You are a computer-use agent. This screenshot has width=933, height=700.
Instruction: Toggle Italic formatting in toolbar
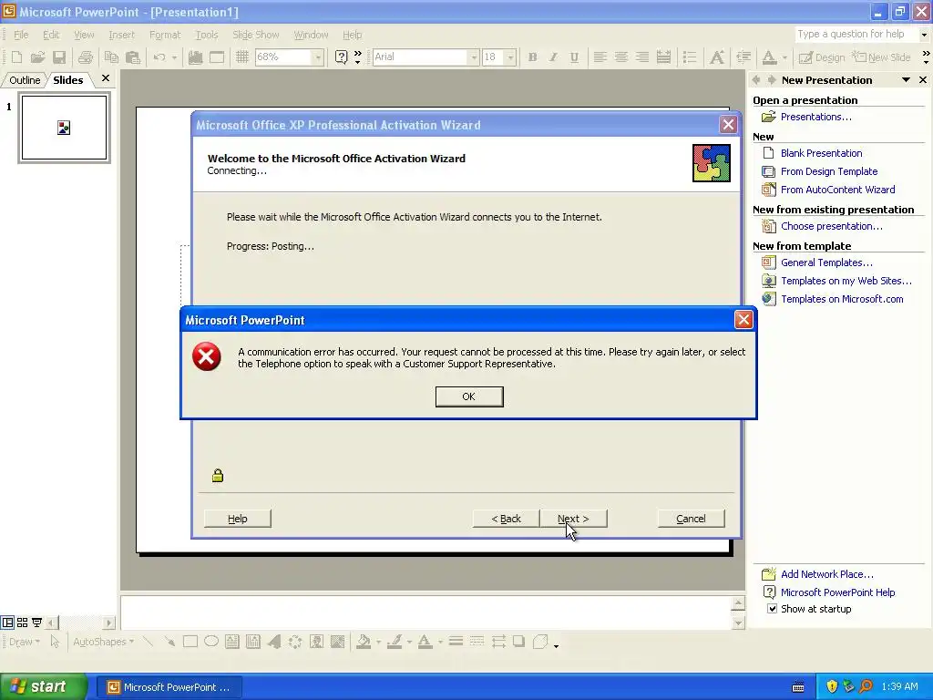(553, 57)
